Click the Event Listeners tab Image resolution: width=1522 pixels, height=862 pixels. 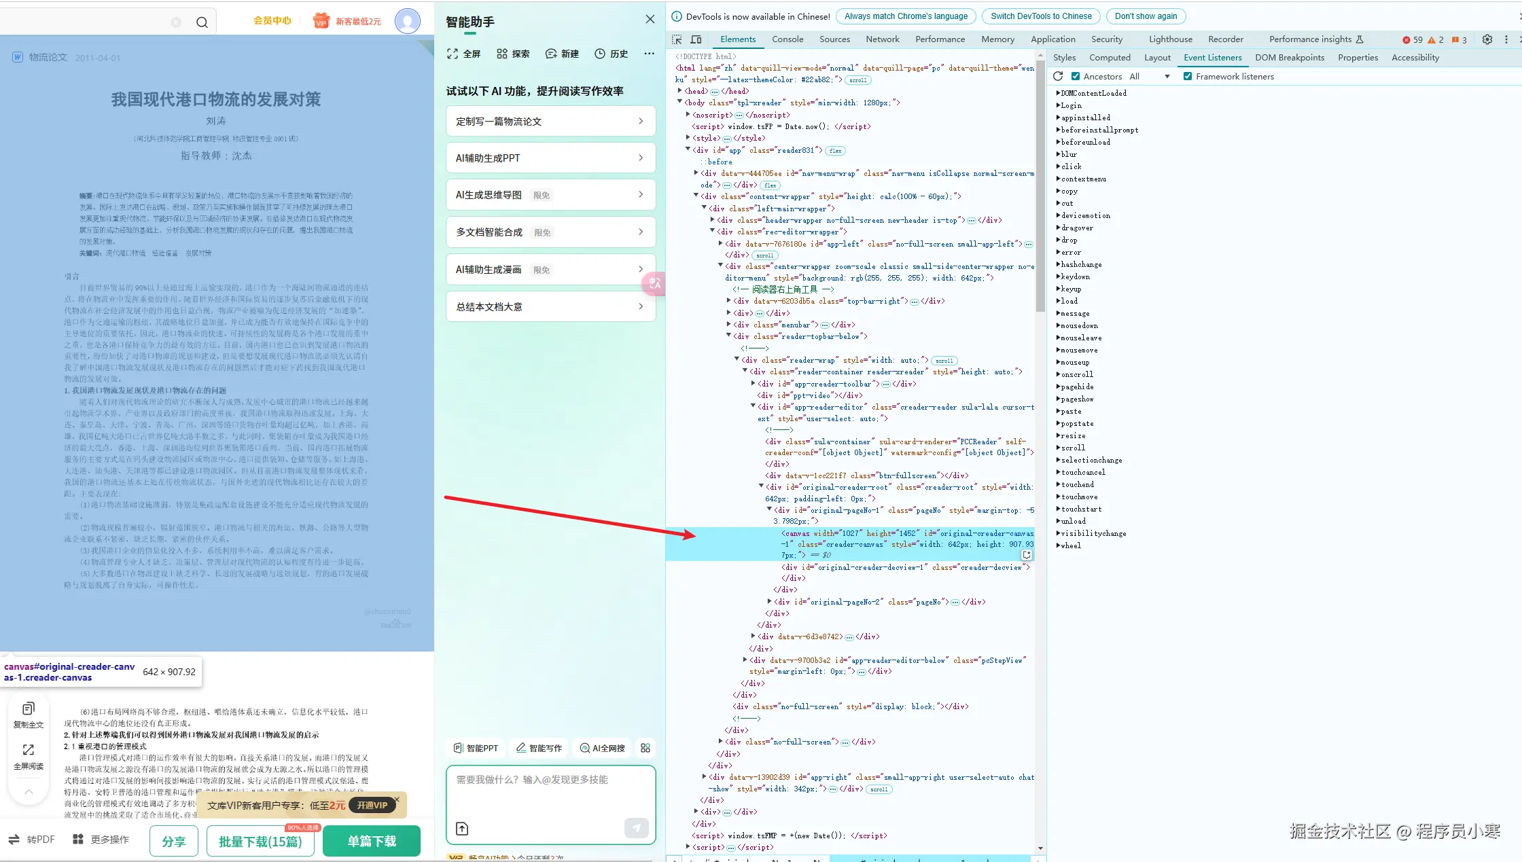click(1211, 58)
